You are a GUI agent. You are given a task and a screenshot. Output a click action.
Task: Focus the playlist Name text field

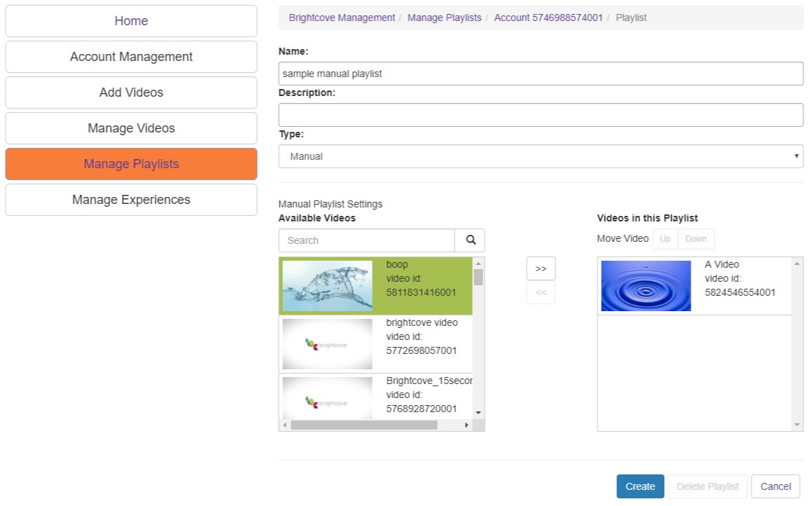tap(540, 74)
